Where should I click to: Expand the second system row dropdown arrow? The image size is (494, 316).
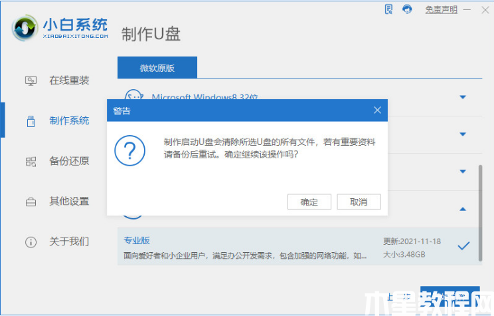point(463,134)
